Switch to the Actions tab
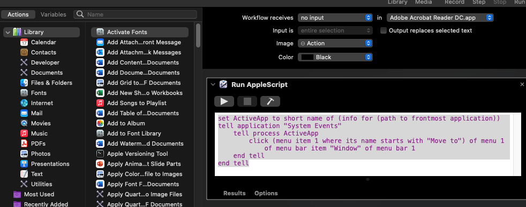Screen dimensions: 526x207 click(18, 14)
